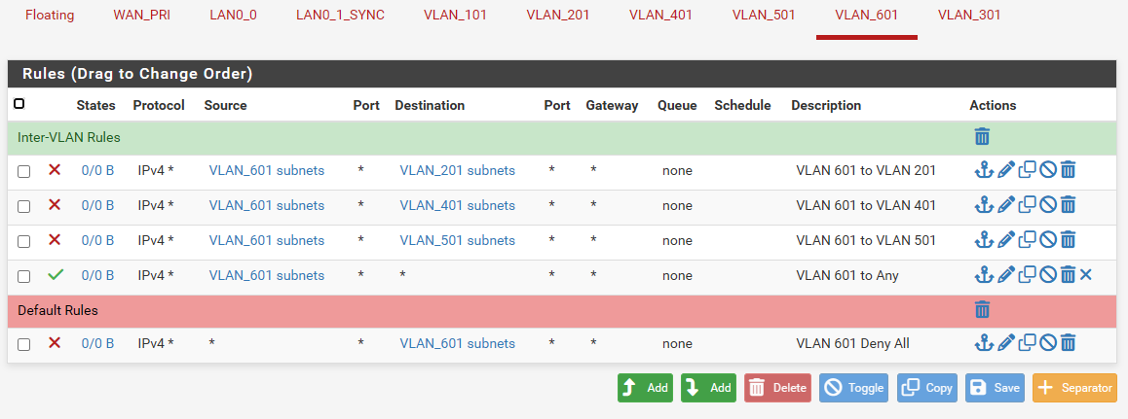The image size is (1128, 419).
Task: Disable the VLAN 601 to Any rule
Action: click(1048, 275)
